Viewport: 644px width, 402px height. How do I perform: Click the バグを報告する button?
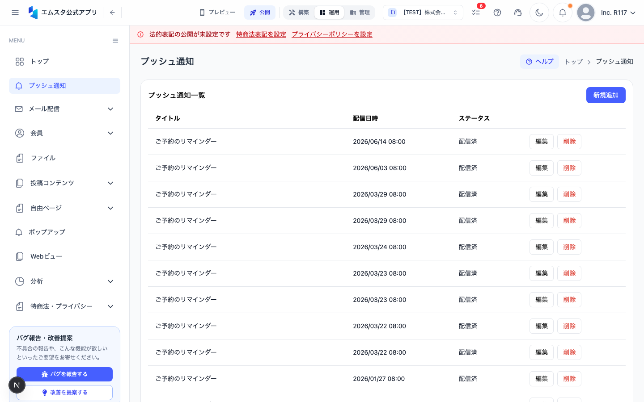click(x=64, y=374)
